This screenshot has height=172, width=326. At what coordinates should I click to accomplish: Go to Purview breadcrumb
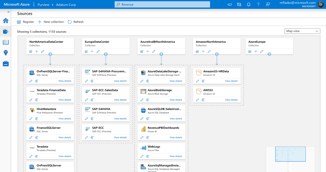[x=43, y=4]
